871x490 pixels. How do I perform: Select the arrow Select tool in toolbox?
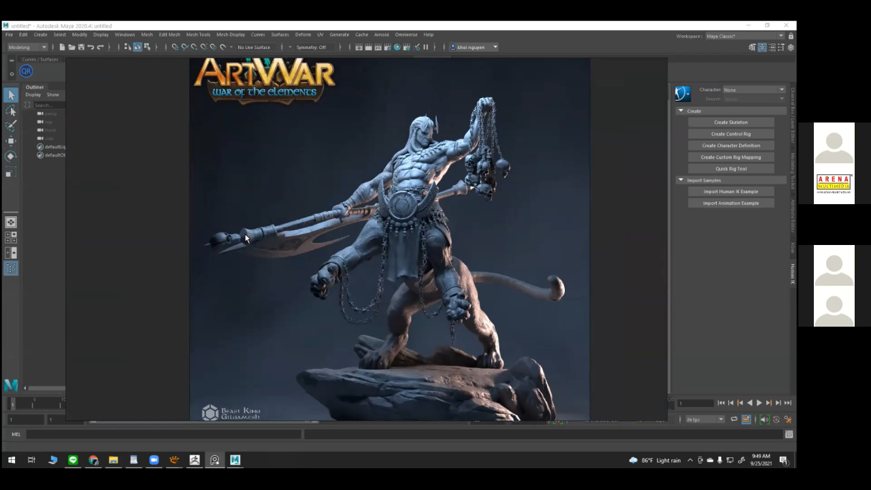[11, 95]
